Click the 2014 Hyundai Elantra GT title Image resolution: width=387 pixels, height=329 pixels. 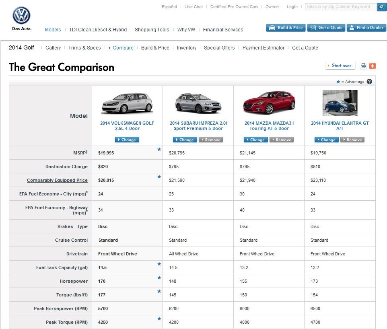pos(340,125)
